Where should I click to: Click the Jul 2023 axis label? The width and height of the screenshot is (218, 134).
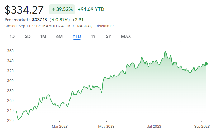[x=154, y=127]
